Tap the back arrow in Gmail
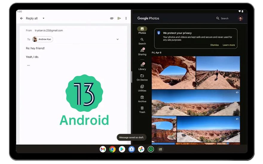Screen dimensions: 263x164 21,18
